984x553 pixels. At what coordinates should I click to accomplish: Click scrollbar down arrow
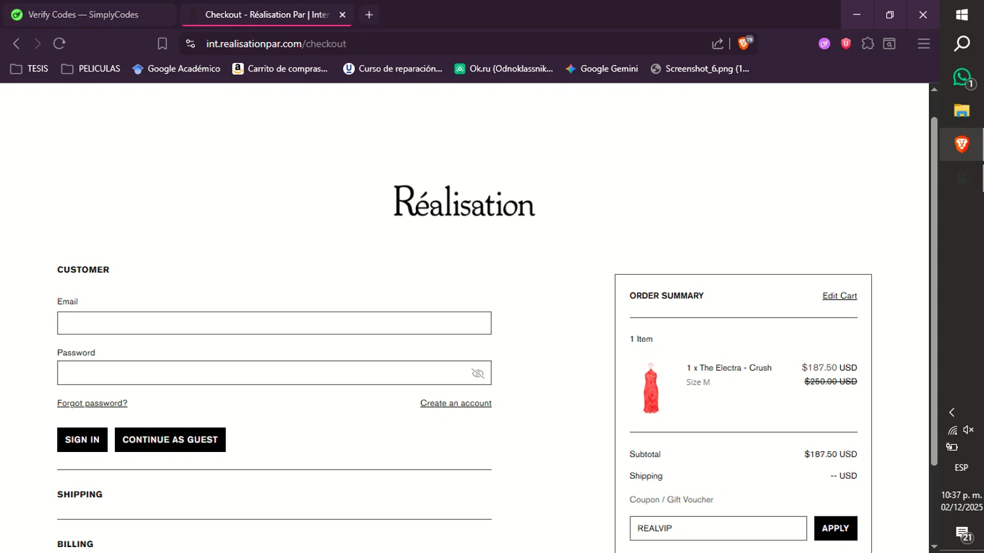(934, 546)
